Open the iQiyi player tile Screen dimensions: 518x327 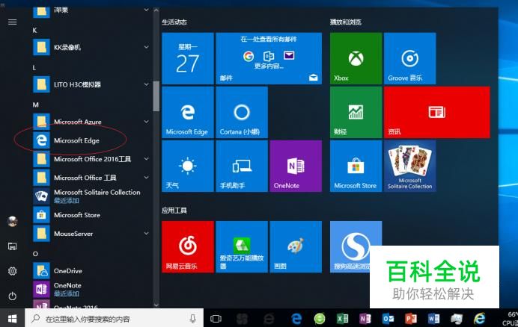242,247
